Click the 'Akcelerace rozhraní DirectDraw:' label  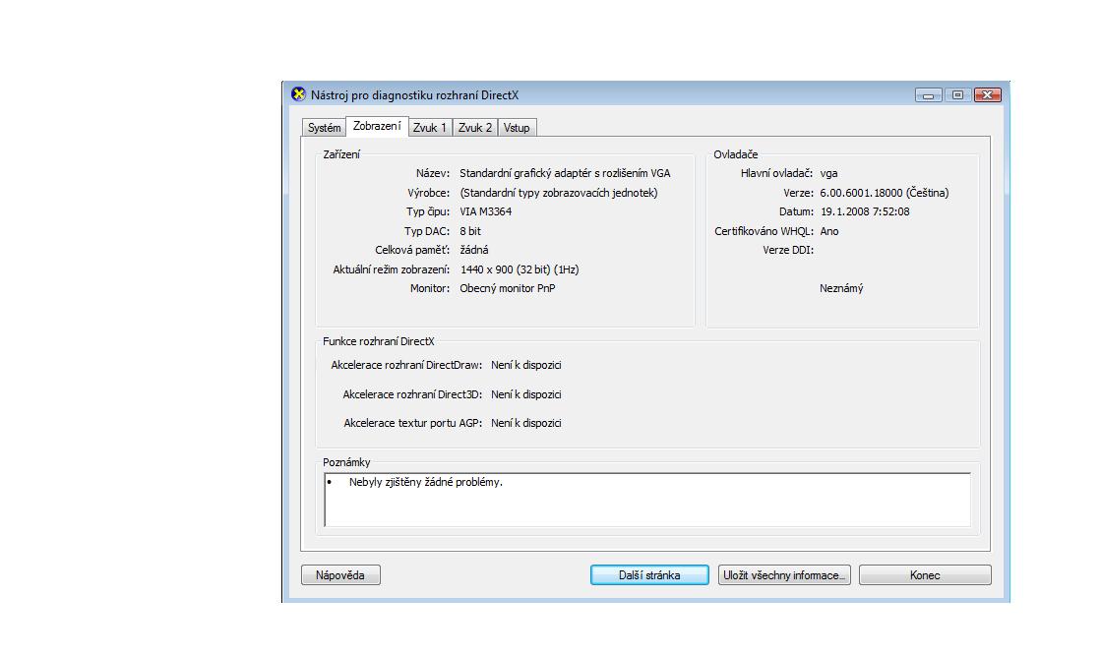coord(406,365)
